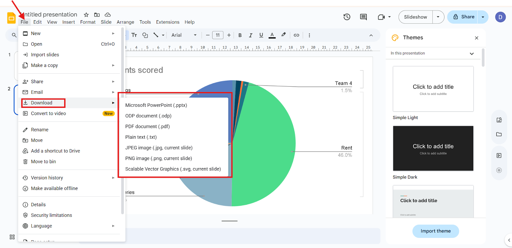Open version history via the clock icon
512x248 pixels.
(347, 17)
